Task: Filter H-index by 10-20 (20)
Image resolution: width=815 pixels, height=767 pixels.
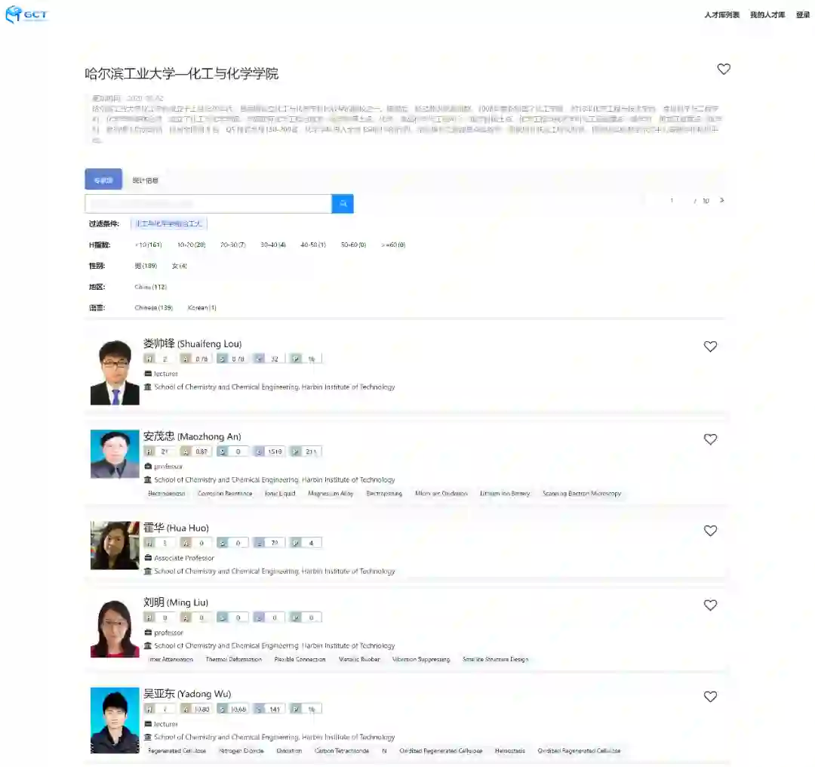Action: pyautogui.click(x=191, y=245)
